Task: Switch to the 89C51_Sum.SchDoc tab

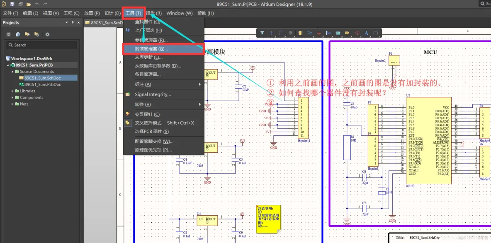Action: [104, 22]
